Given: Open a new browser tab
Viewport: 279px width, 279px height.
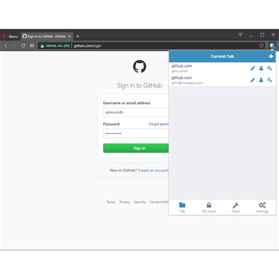Looking at the screenshot, I should 78,36.
